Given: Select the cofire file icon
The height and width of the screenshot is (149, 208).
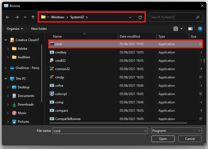Looking at the screenshot, I should pyautogui.click(x=52, y=85).
